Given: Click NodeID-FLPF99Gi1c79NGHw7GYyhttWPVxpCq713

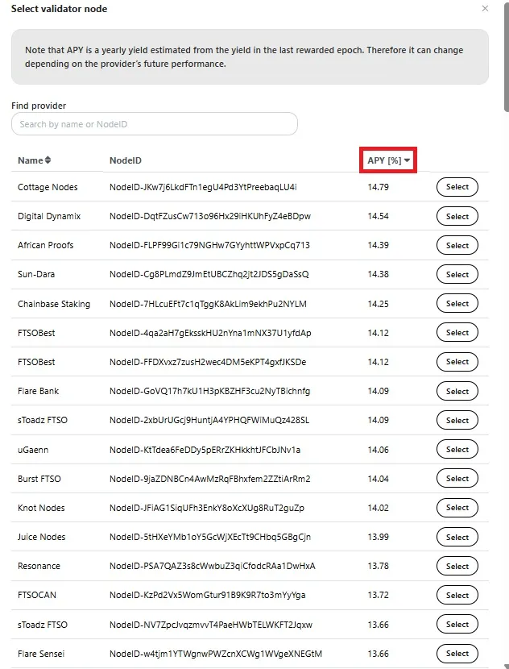Looking at the screenshot, I should tap(209, 245).
